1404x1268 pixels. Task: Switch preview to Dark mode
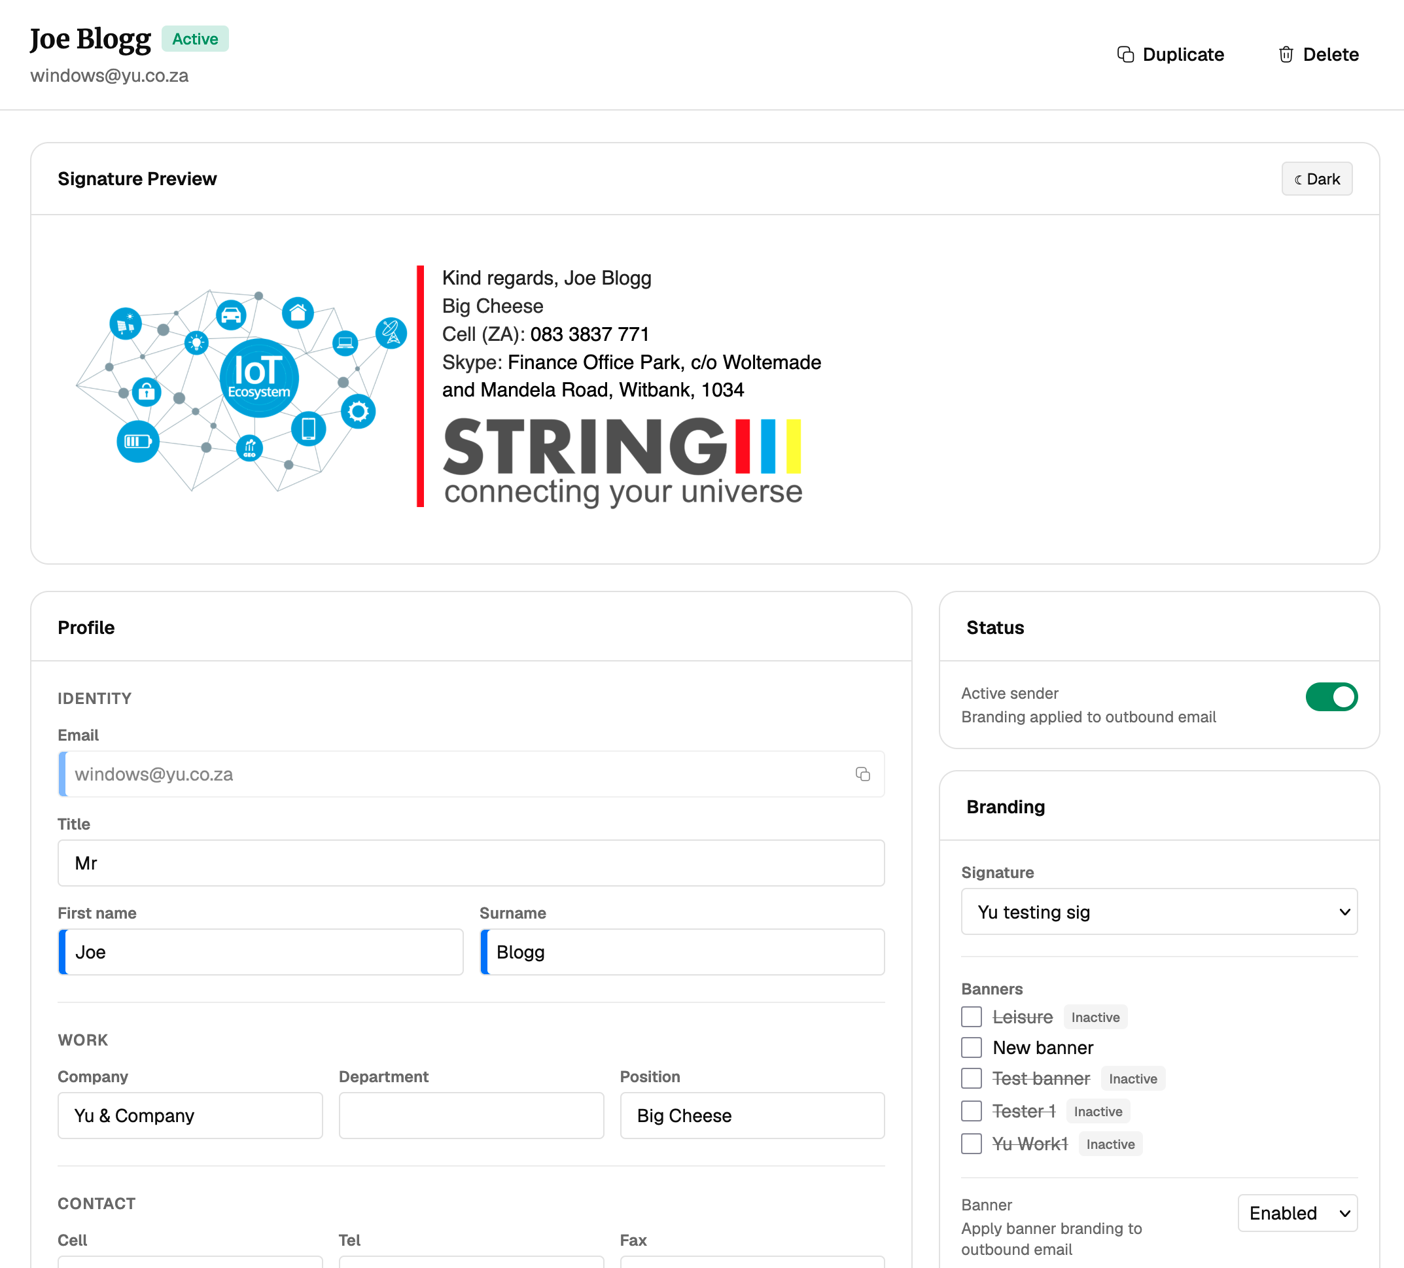pos(1316,179)
